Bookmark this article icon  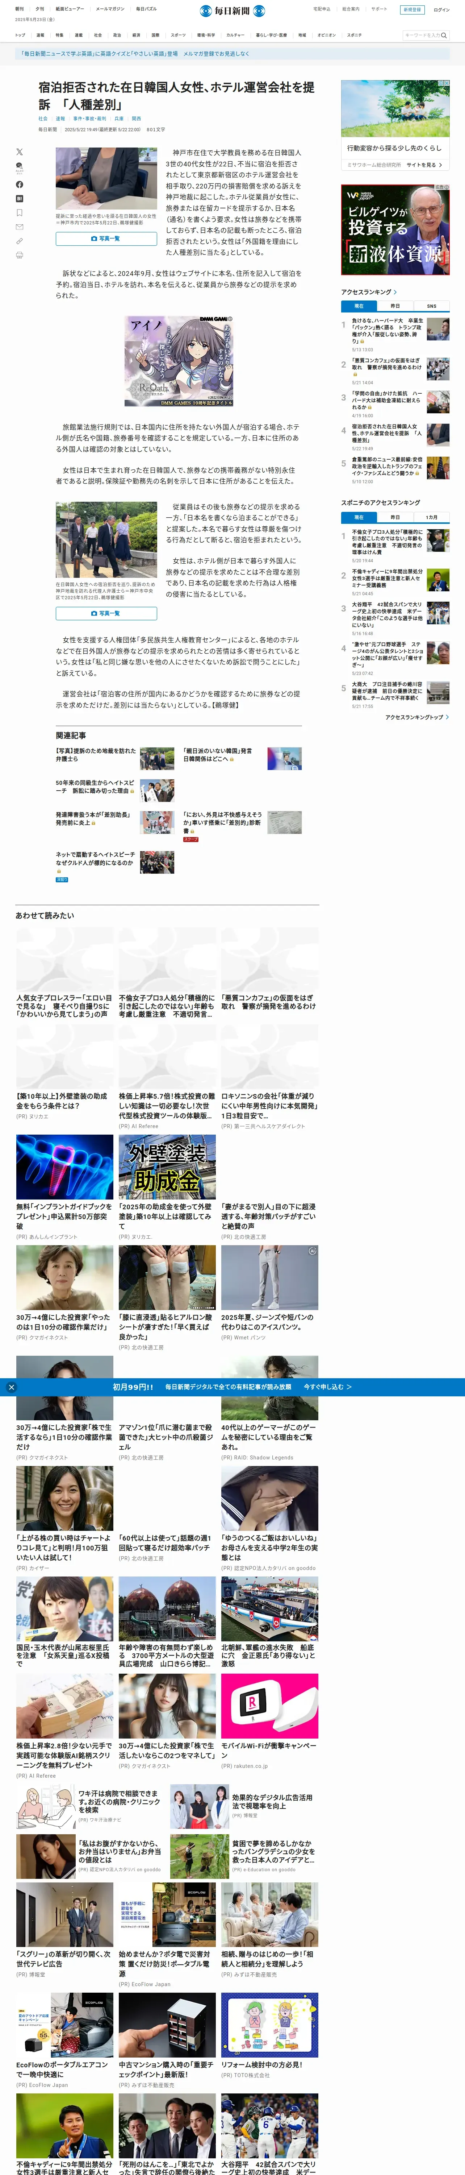[20, 213]
